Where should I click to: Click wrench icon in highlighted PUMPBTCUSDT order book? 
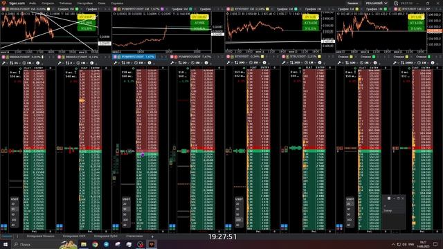pyautogui.click(x=116, y=63)
